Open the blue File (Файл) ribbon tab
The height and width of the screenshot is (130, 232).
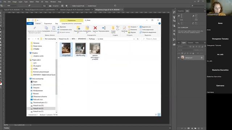tap(30, 23)
